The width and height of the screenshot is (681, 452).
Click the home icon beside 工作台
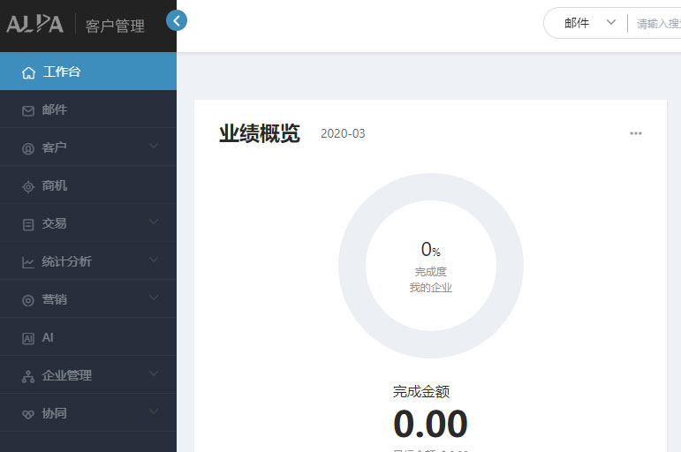pyautogui.click(x=28, y=72)
